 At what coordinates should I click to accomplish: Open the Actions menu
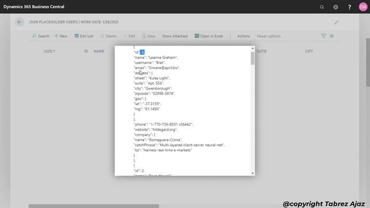[x=243, y=36]
